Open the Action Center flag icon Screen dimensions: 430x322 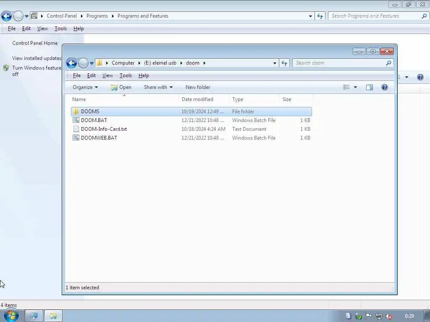(369, 316)
